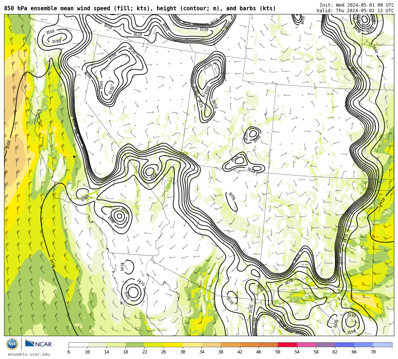The image size is (398, 359).
Task: Pick the 42–46 kts orange colorbar swatch
Action: 249,345
